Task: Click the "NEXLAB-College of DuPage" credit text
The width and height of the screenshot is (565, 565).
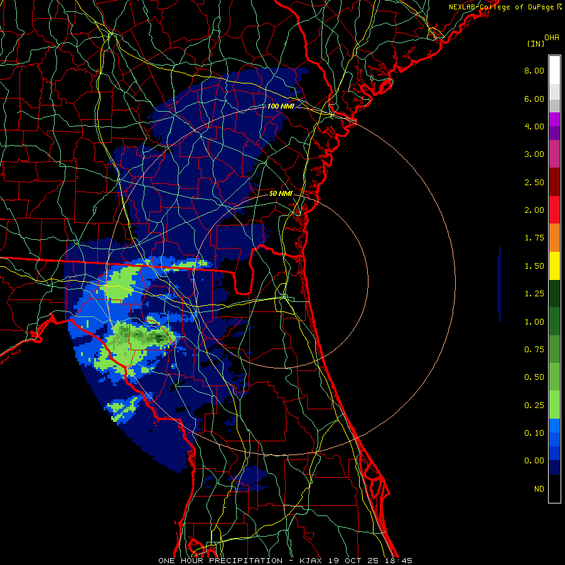Action: point(502,7)
